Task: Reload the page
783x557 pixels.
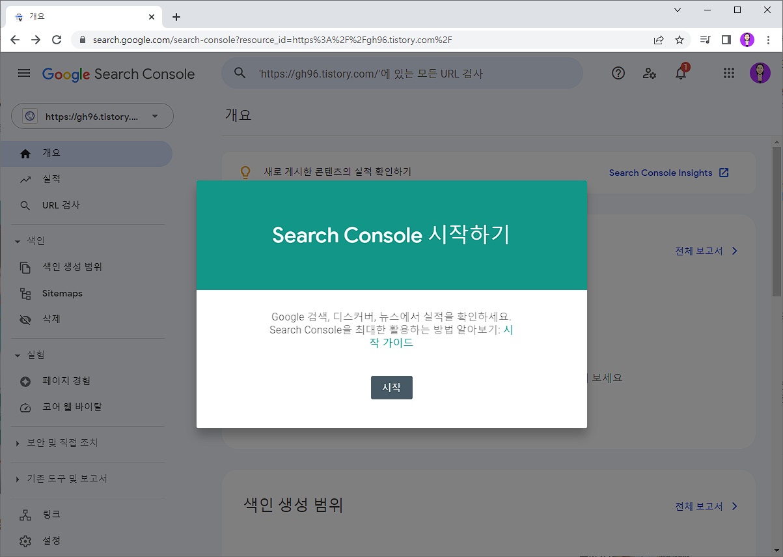Action: click(57, 40)
